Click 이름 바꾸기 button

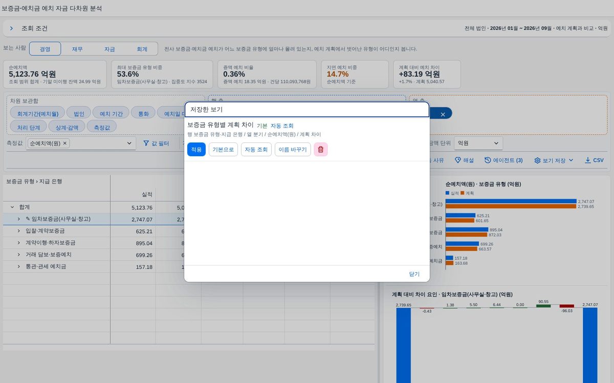(293, 150)
